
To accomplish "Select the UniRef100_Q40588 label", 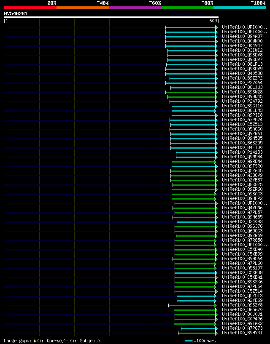I will coord(242,73).
